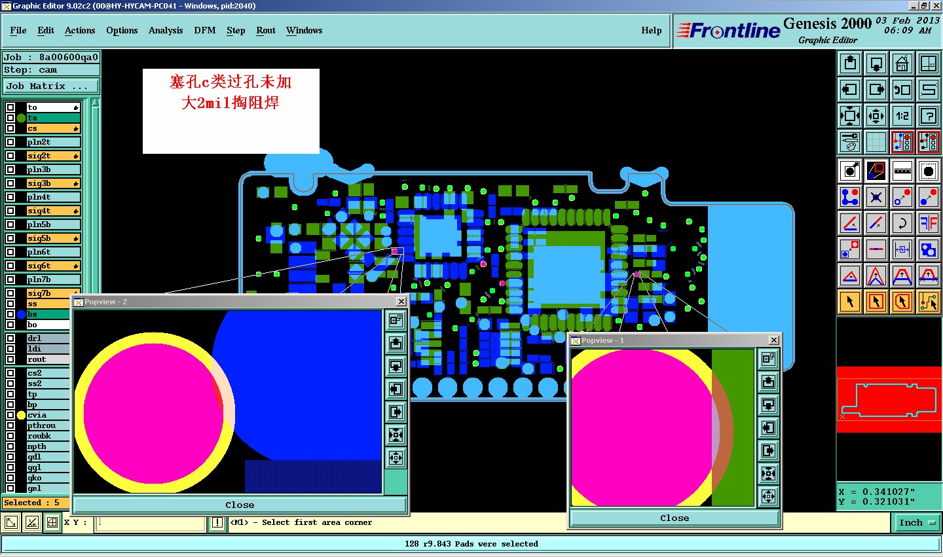Select the overlapping blue circles icon

tap(929, 249)
